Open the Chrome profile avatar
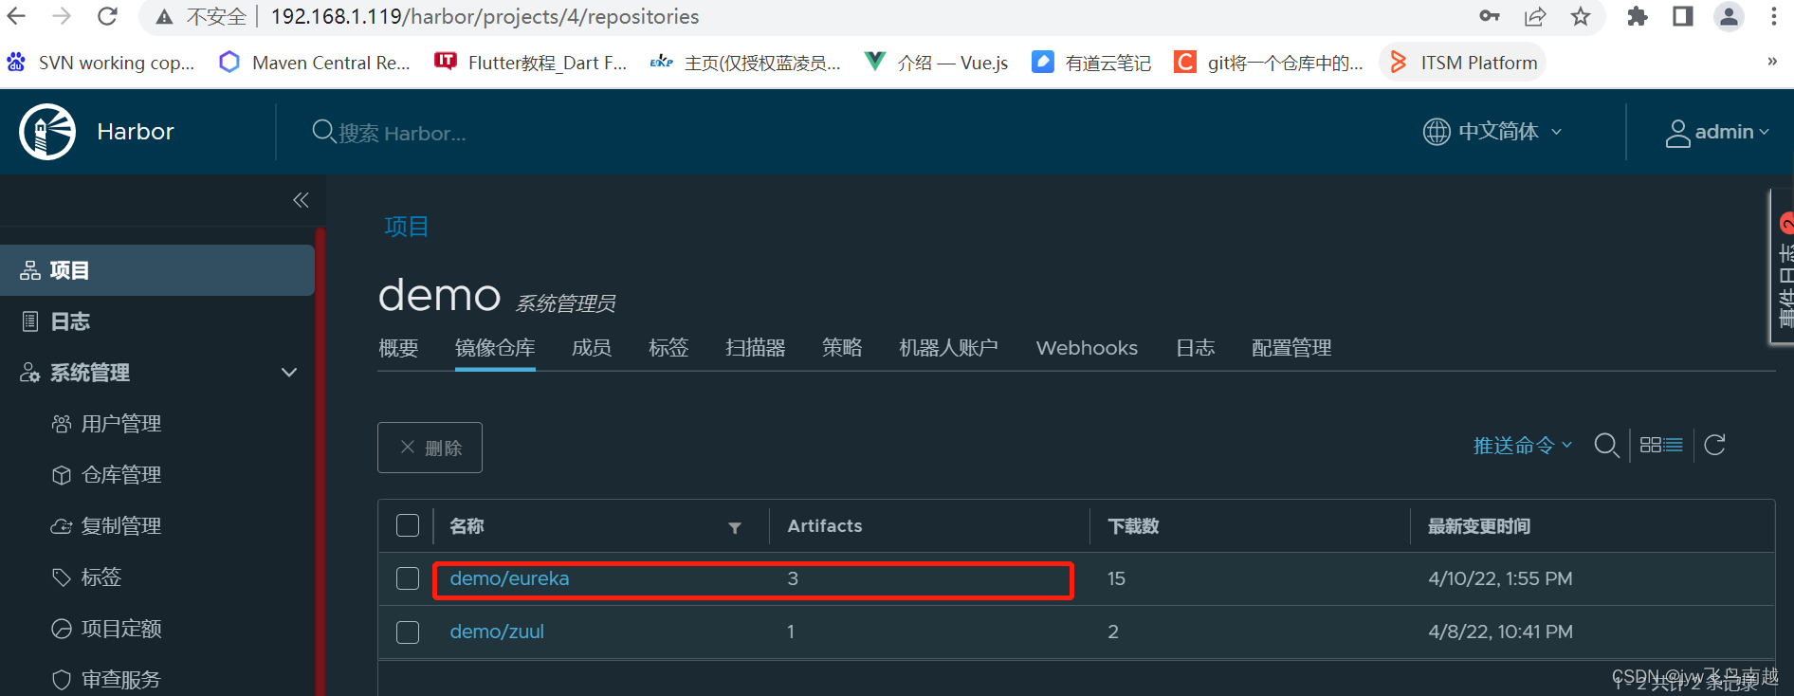This screenshot has width=1794, height=696. click(1730, 16)
